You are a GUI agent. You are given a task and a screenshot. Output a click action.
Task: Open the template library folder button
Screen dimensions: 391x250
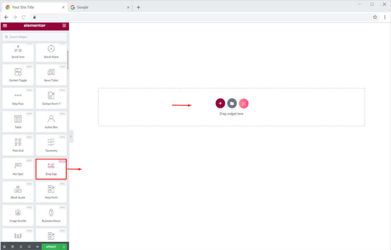232,103
